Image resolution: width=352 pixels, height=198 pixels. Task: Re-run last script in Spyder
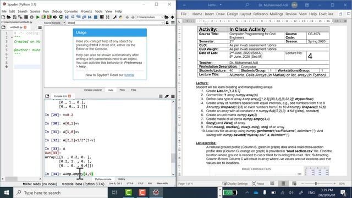click(61, 17)
